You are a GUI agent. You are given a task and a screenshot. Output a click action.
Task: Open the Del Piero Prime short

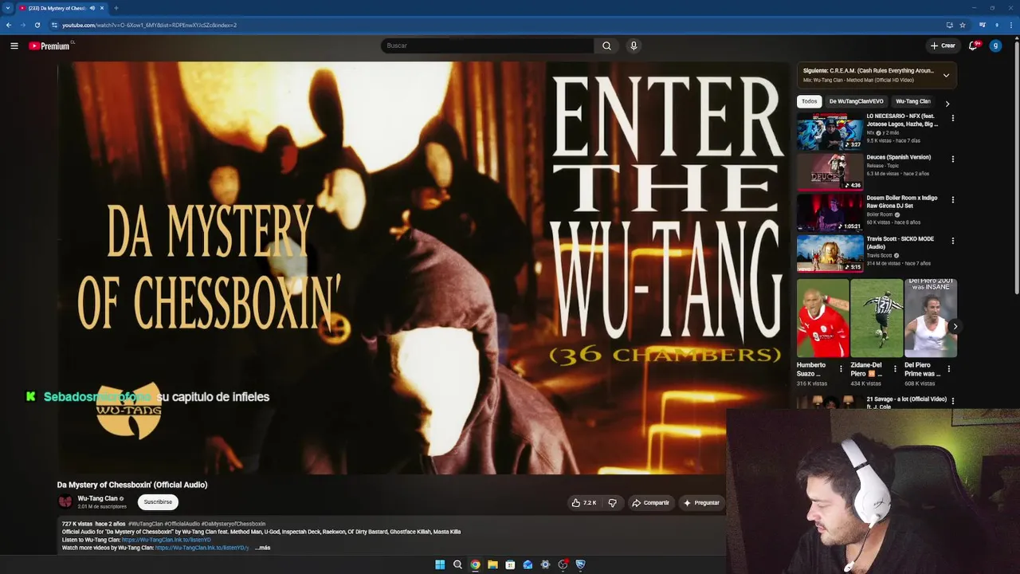click(930, 317)
